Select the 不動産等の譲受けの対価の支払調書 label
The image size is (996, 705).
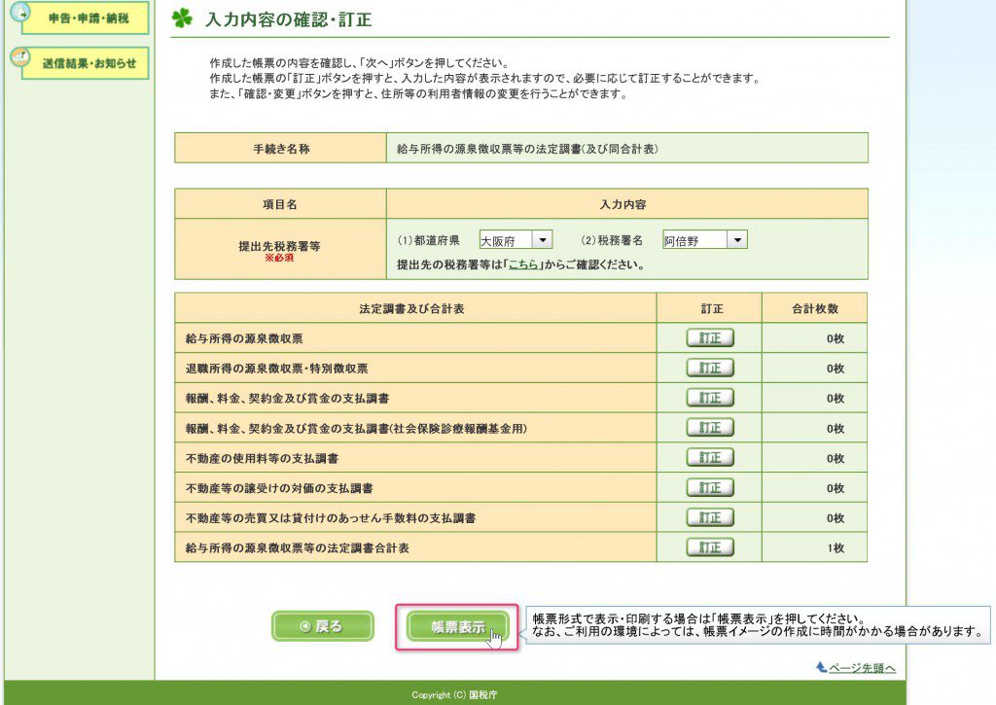(x=279, y=488)
